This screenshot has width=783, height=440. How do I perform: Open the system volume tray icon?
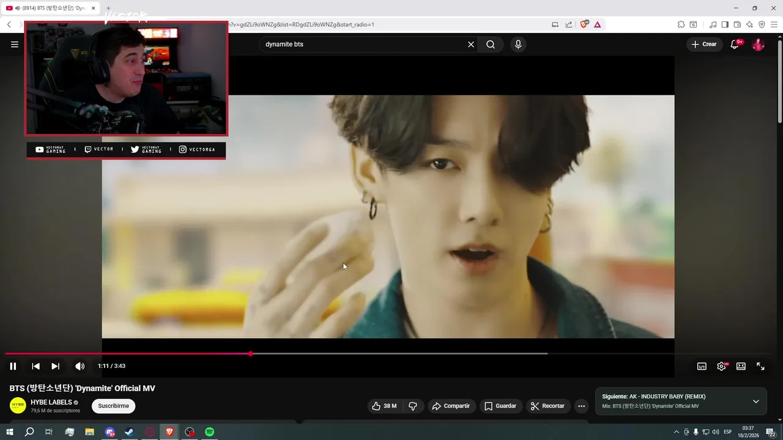click(715, 432)
